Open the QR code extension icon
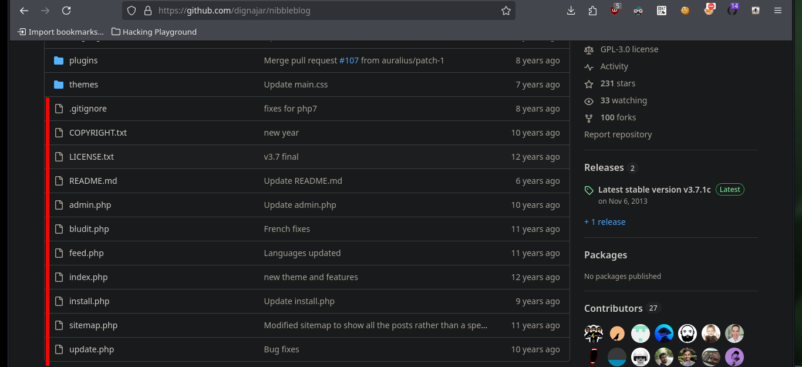Screen dimensions: 802x367 662,11
